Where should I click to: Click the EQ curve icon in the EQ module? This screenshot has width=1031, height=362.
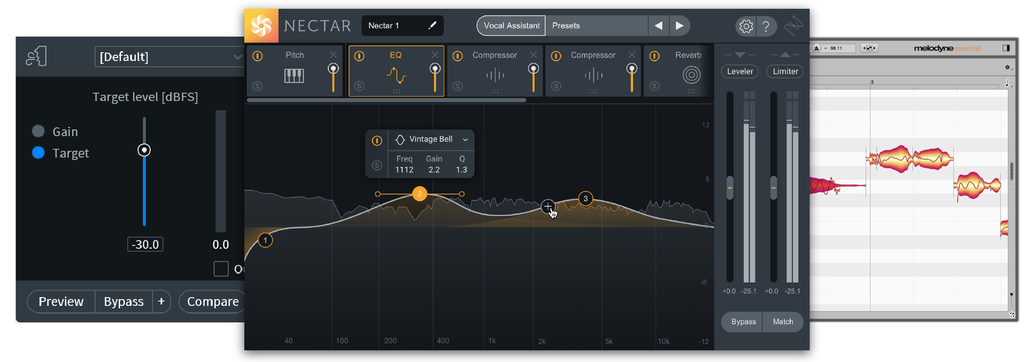(x=397, y=76)
